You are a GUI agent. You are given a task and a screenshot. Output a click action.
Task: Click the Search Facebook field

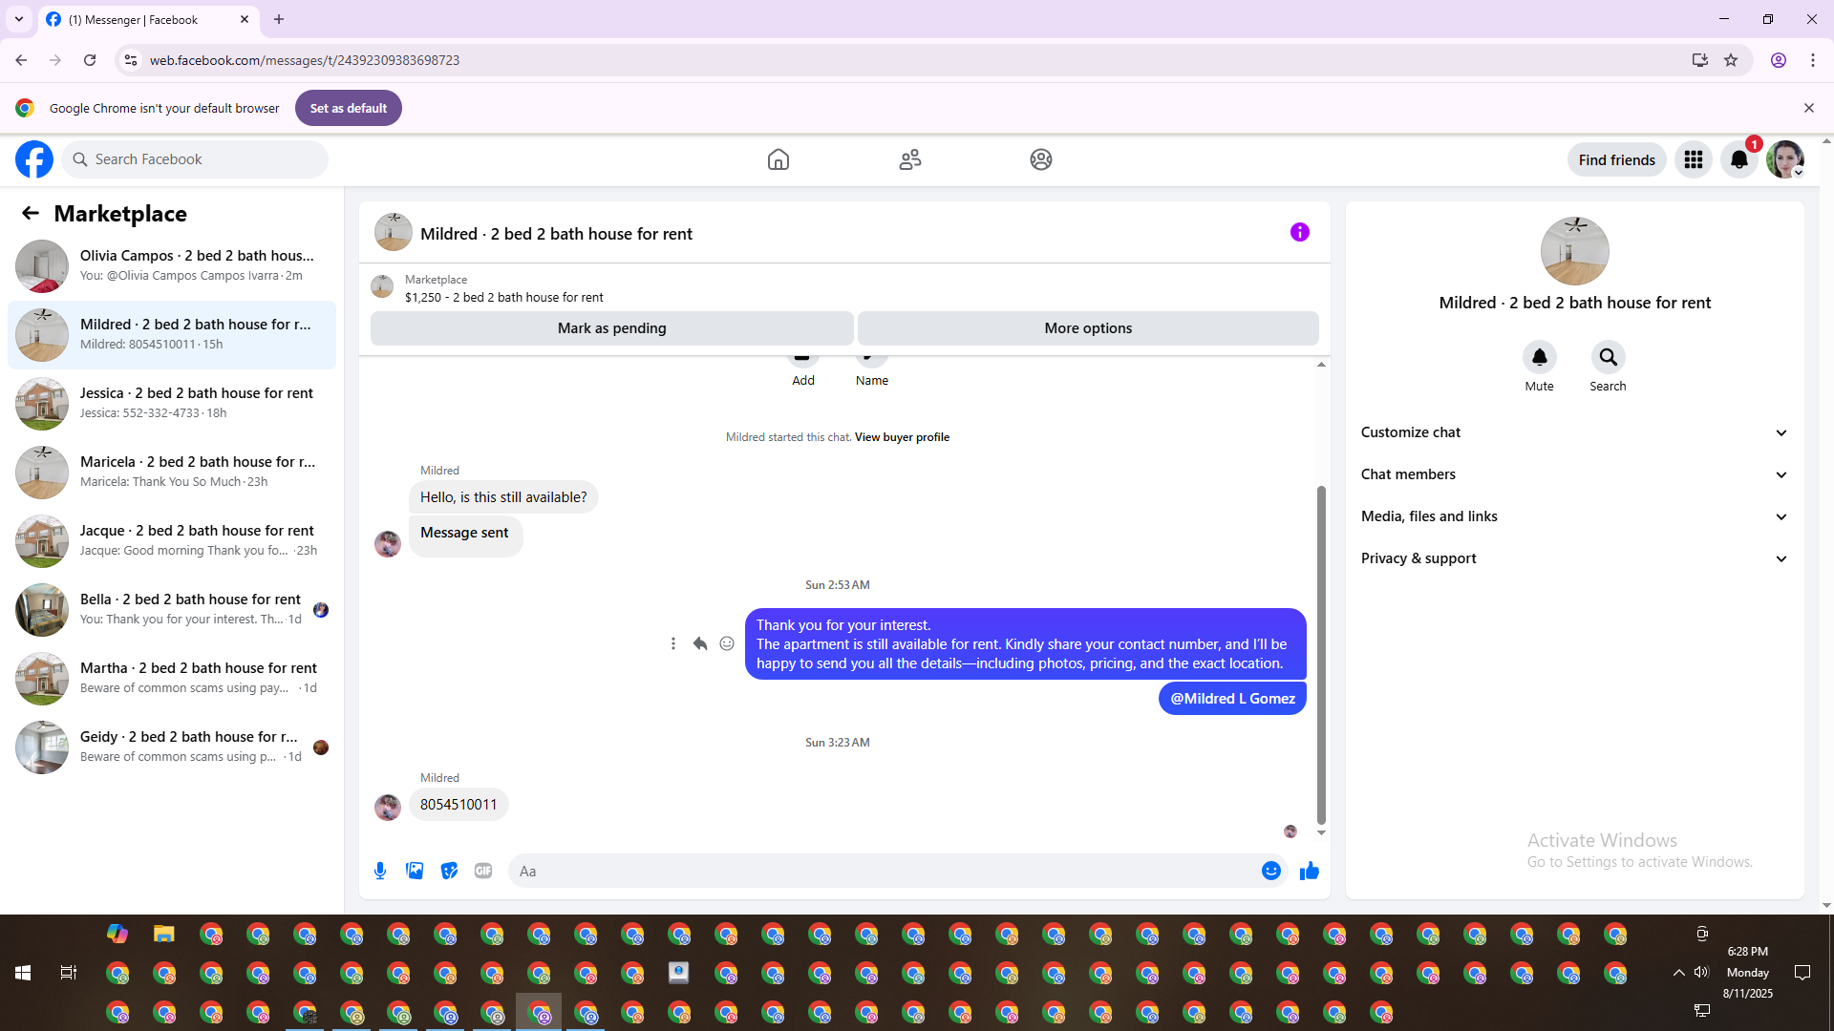point(196,159)
